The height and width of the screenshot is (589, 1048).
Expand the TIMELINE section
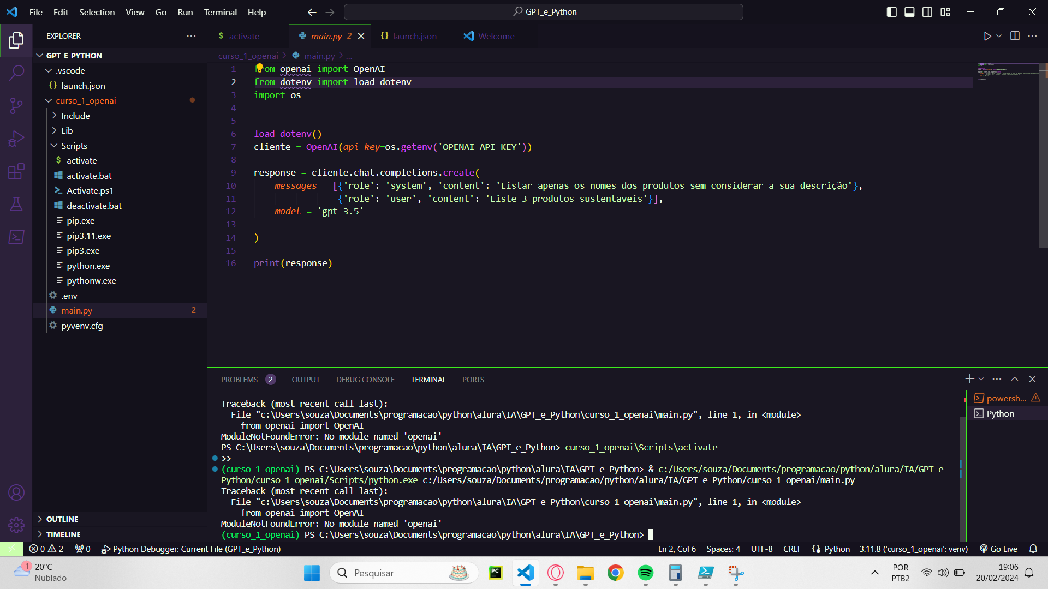tap(120, 534)
